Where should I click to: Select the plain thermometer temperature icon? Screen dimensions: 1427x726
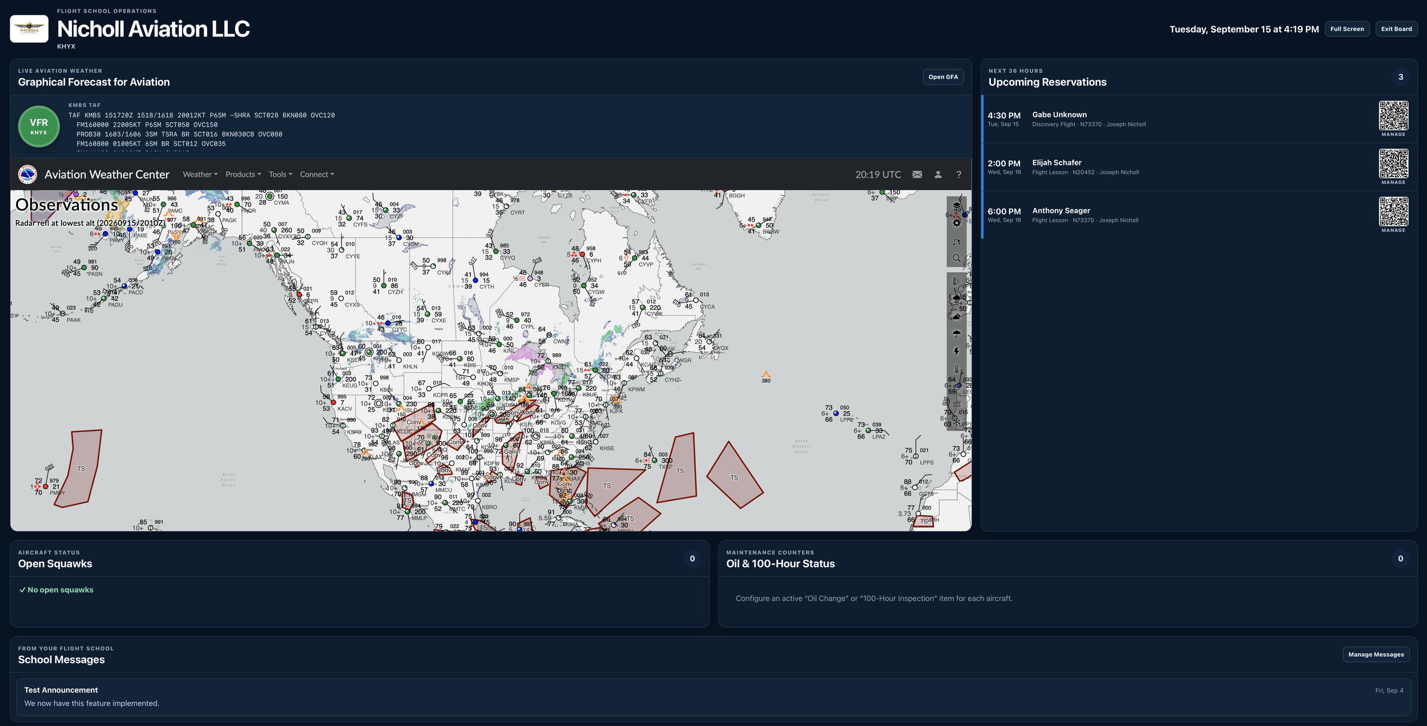pyautogui.click(x=957, y=369)
